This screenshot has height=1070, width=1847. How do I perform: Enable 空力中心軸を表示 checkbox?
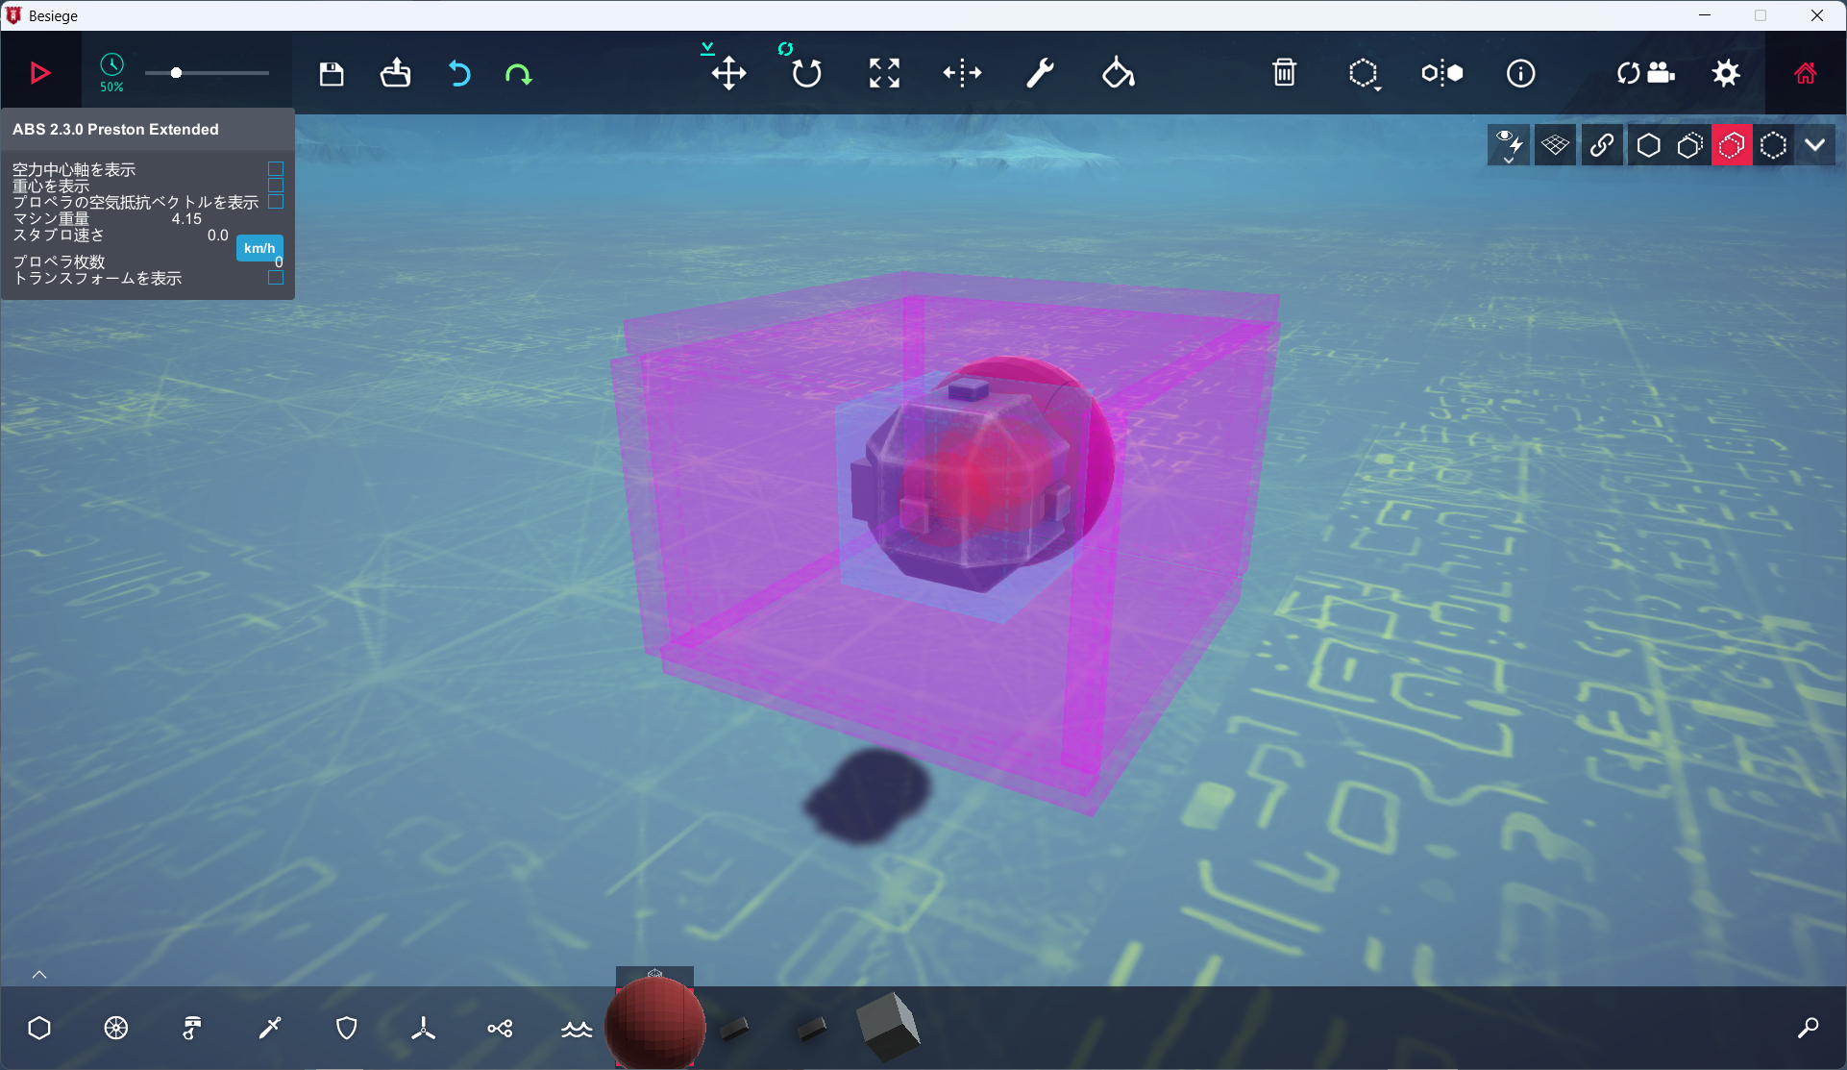[x=276, y=168]
